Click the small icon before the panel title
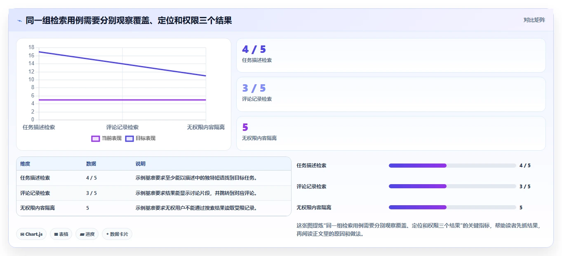This screenshot has height=256, width=562. click(19, 21)
